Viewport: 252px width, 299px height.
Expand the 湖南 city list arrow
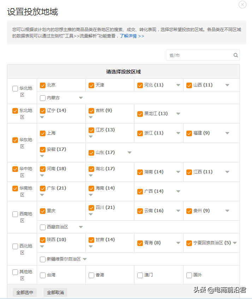pos(178,172)
